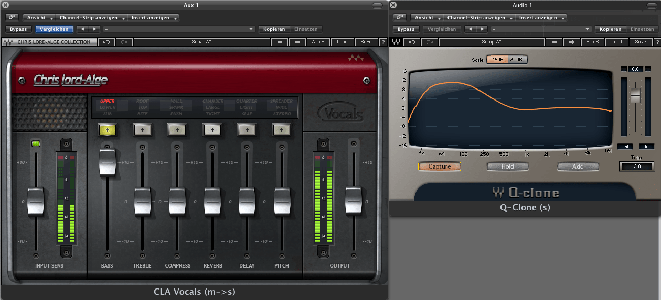Copy A to B in CLA Vocals

(x=318, y=42)
